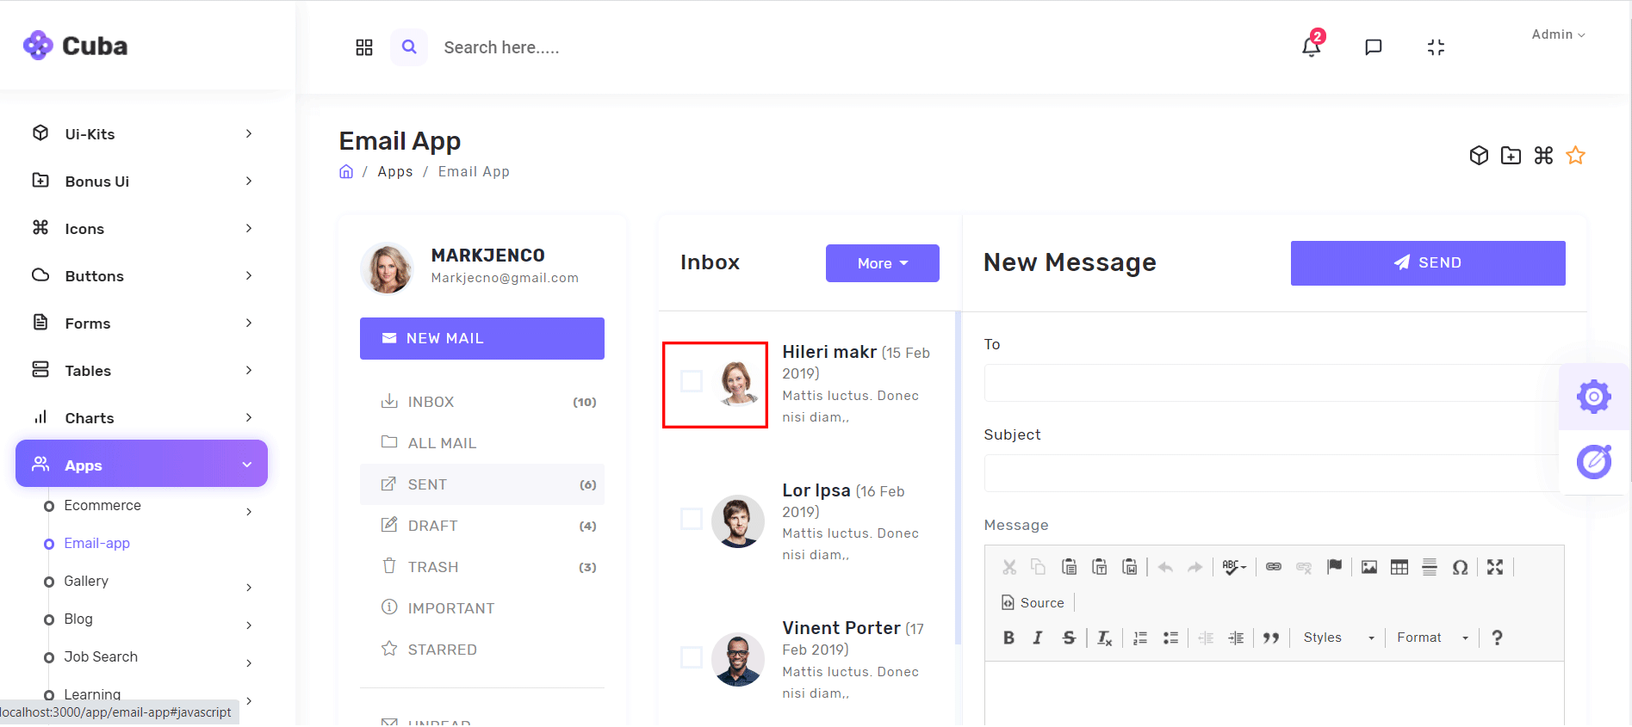
Task: Click Paste from Word icon
Action: click(1129, 567)
